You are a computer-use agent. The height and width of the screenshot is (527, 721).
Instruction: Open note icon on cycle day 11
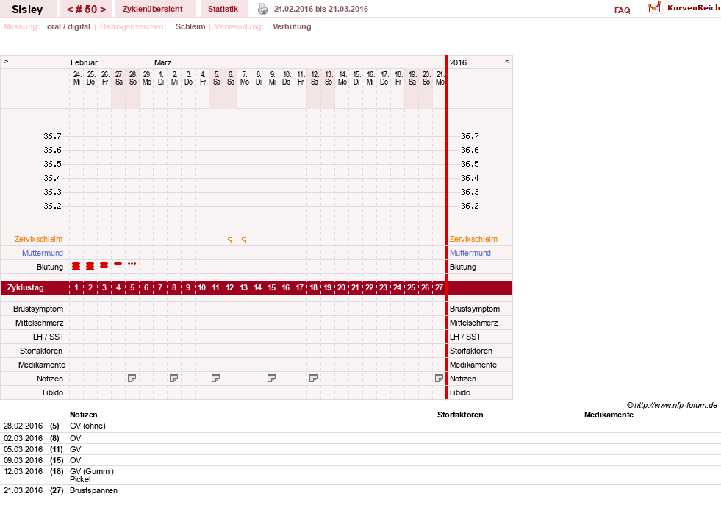(x=215, y=379)
